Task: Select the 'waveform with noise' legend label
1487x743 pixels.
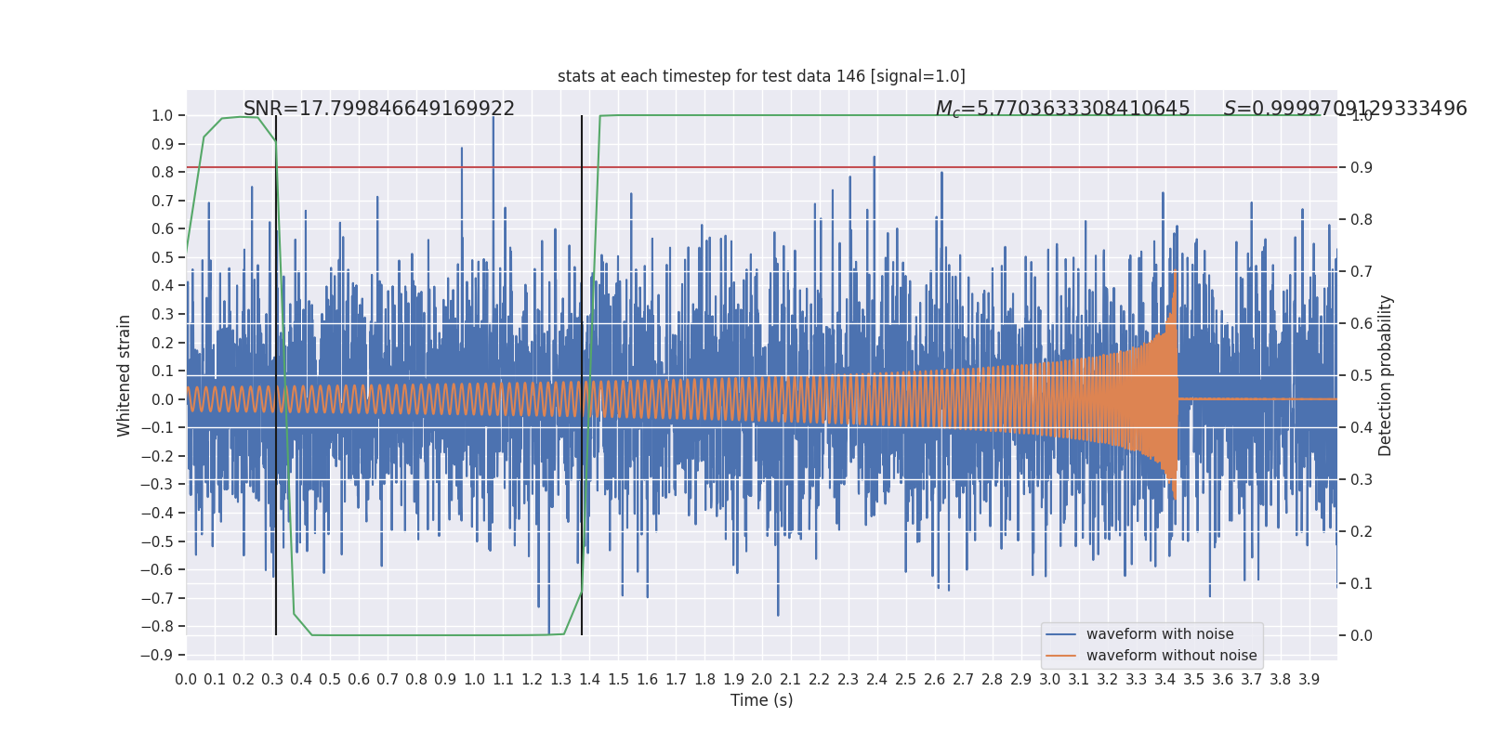Action: pyautogui.click(x=1160, y=634)
